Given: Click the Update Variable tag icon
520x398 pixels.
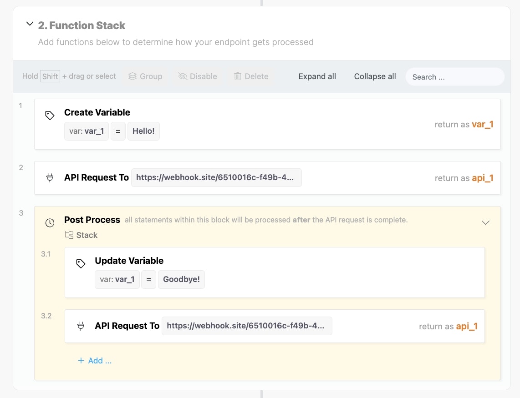Looking at the screenshot, I should 81,264.
